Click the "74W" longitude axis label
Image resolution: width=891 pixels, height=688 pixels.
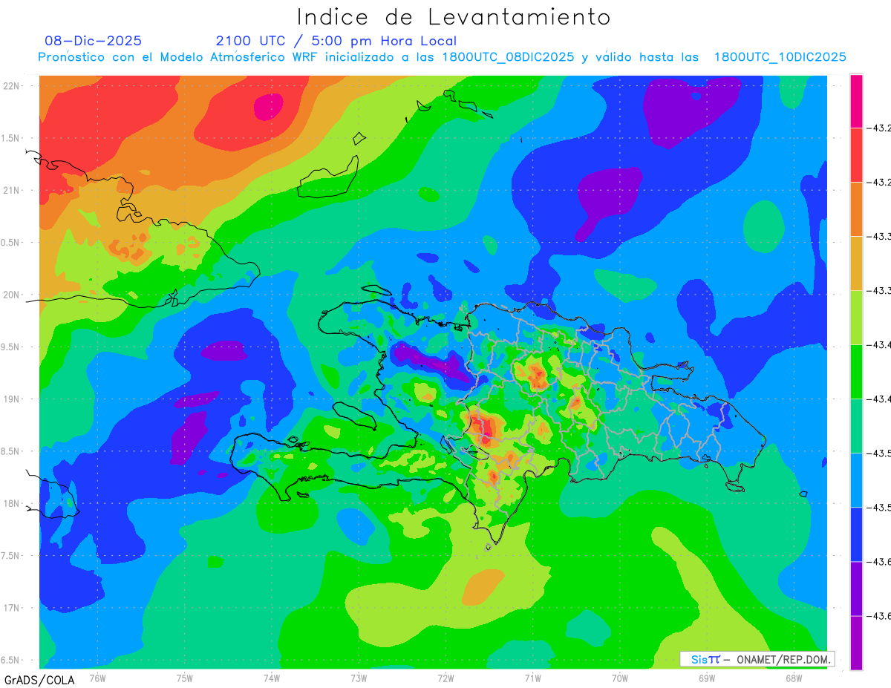click(x=272, y=678)
